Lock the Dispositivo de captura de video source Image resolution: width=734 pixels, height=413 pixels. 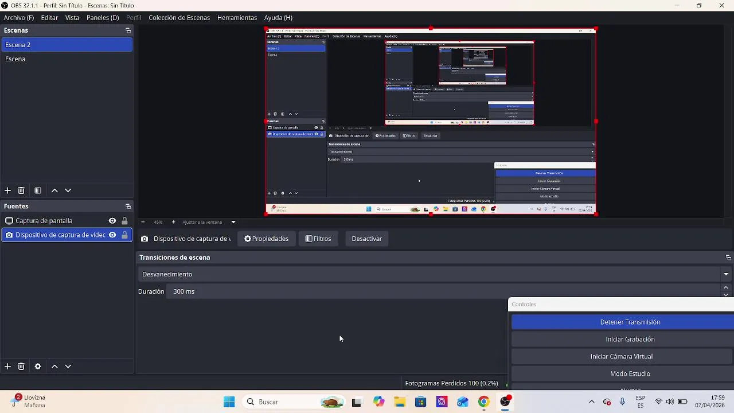[x=124, y=235]
